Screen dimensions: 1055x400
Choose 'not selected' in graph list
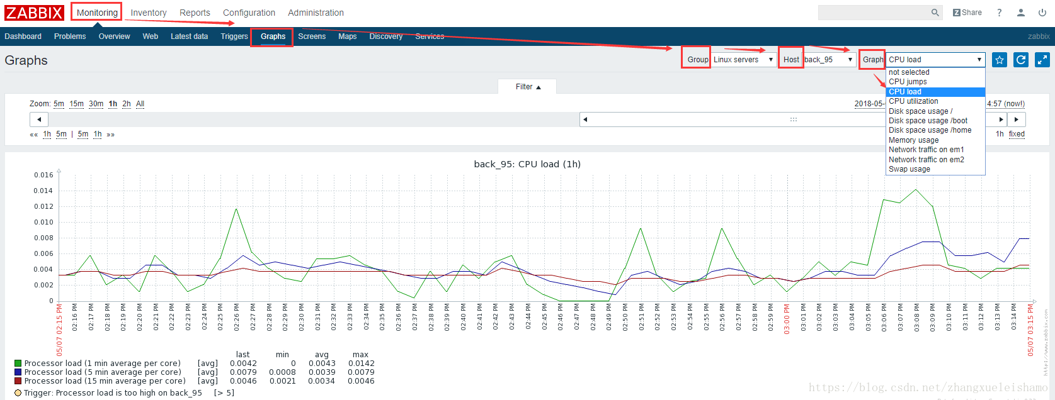[x=935, y=72]
